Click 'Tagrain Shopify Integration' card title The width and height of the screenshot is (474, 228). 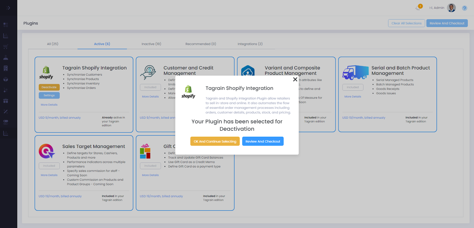pos(95,68)
